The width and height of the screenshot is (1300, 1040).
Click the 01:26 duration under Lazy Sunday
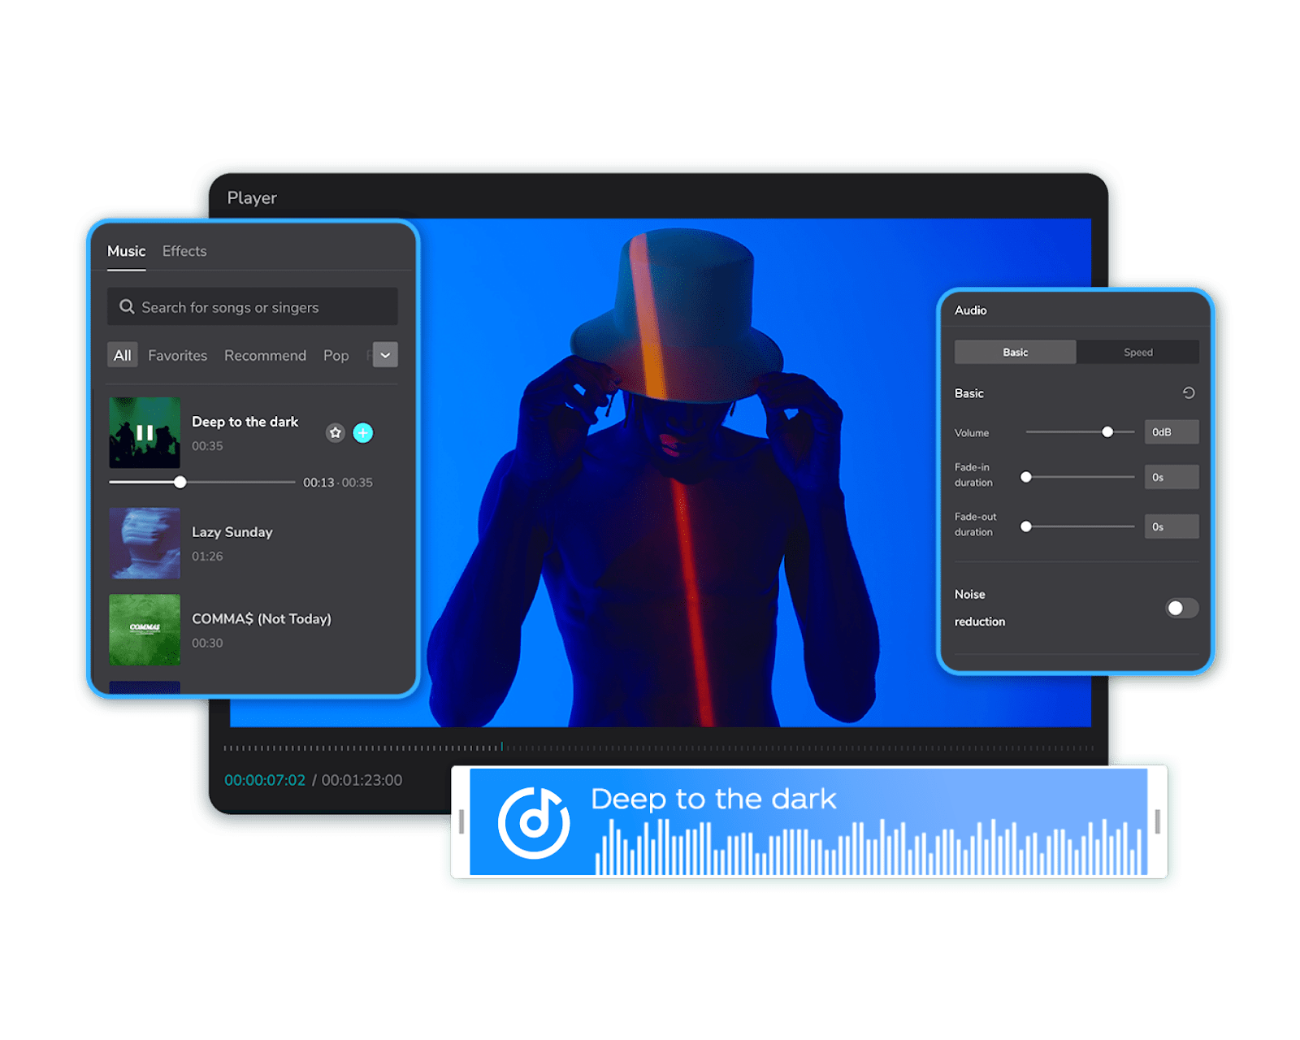(207, 557)
